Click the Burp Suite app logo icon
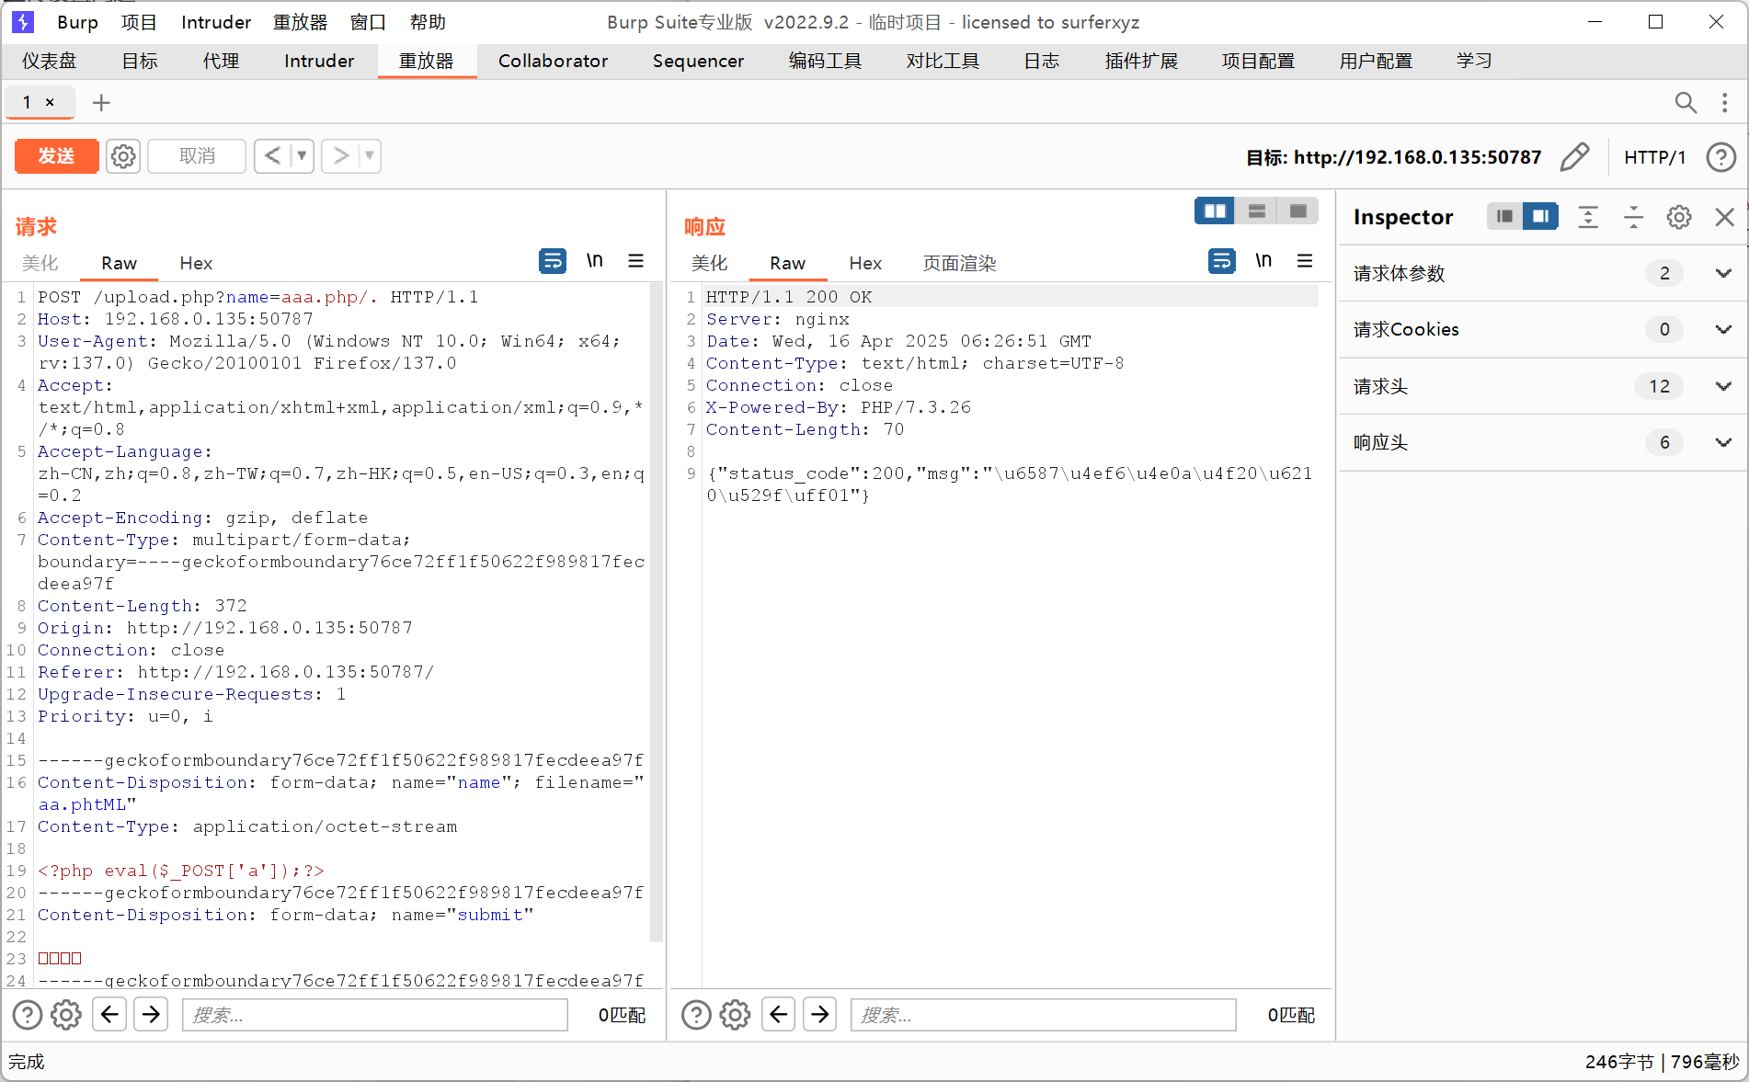The image size is (1749, 1082). click(23, 22)
